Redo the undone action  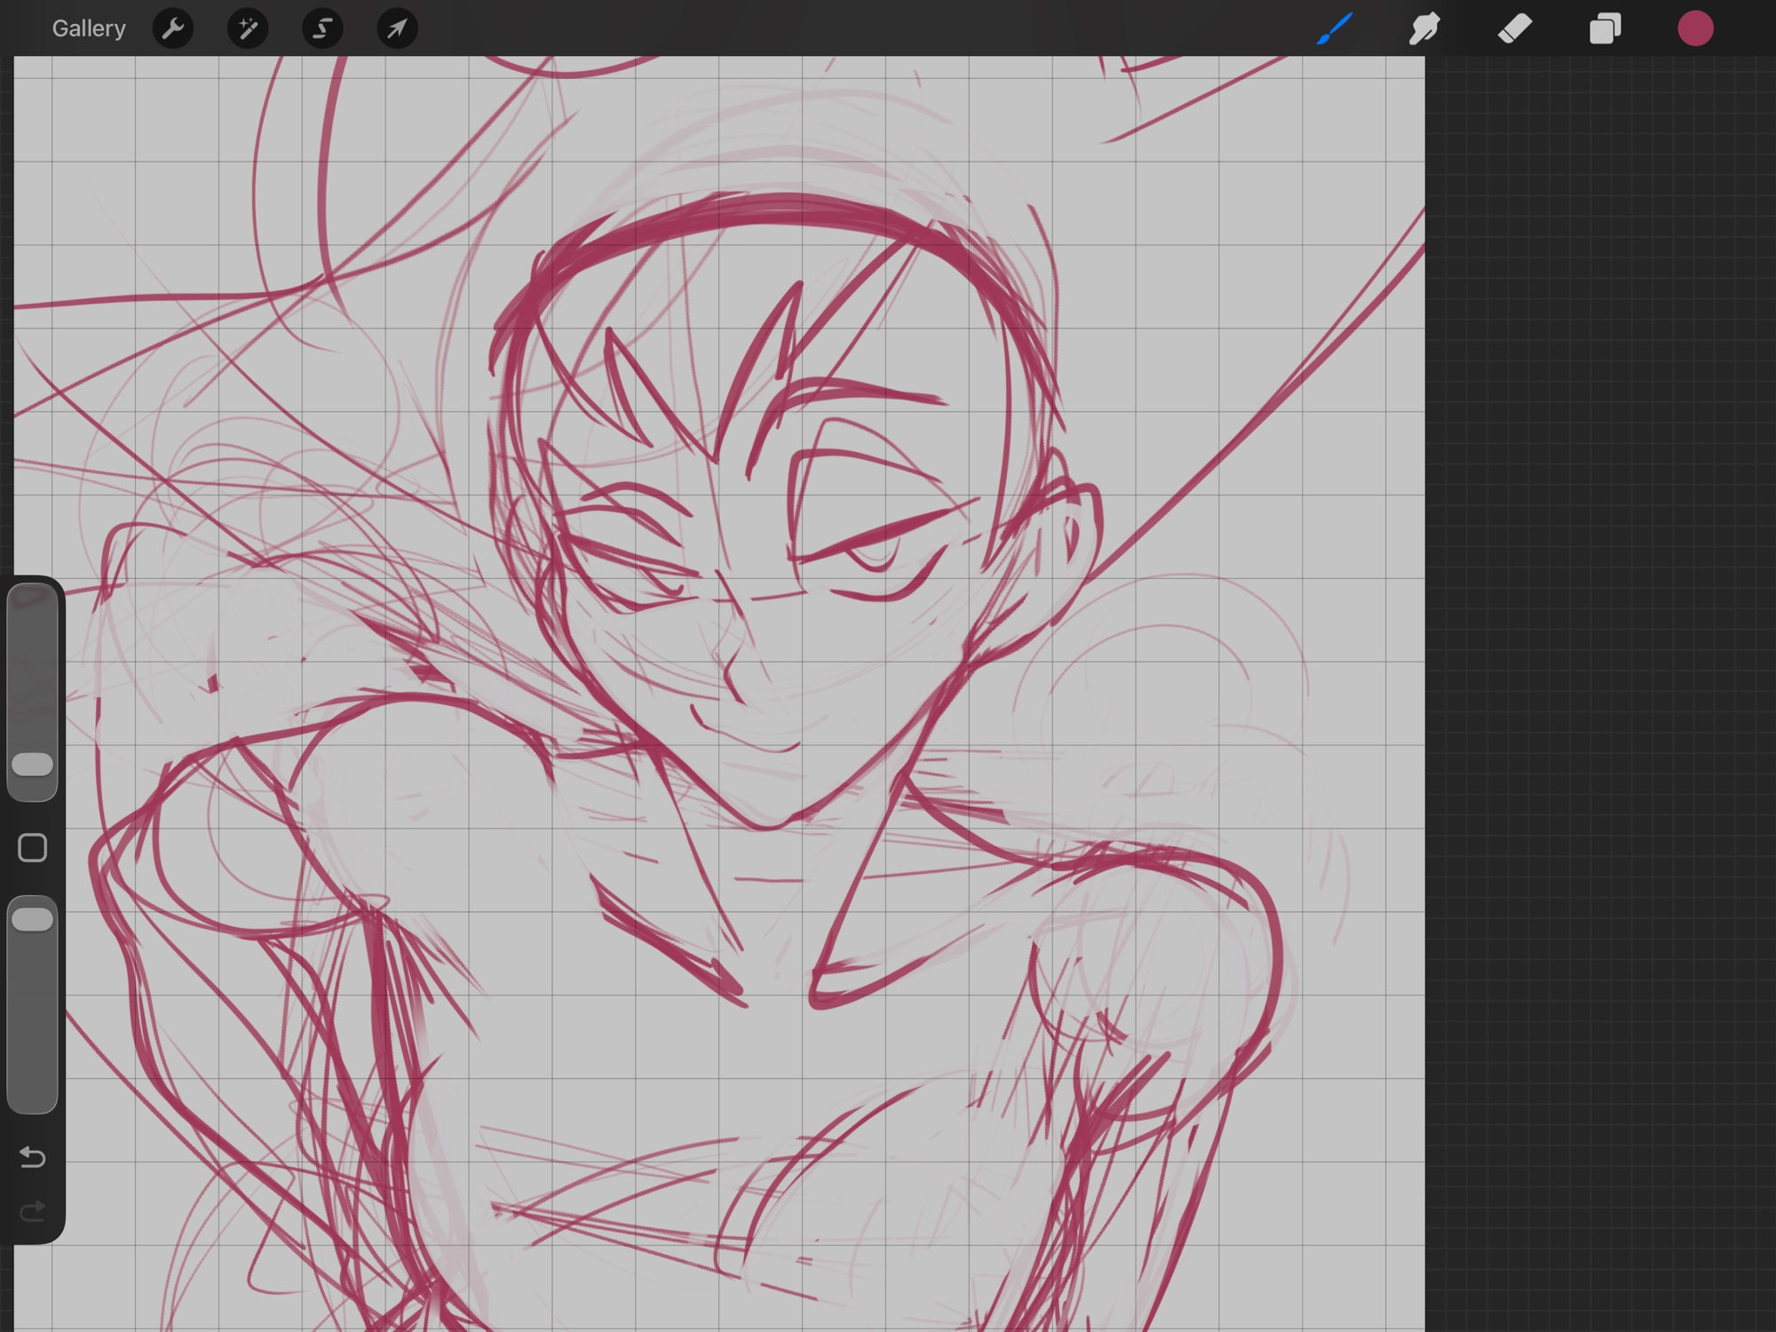33,1211
